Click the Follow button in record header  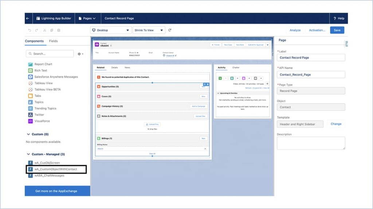click(x=216, y=45)
